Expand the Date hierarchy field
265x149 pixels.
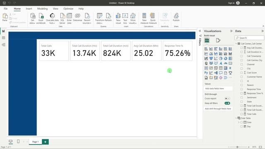[x=238, y=123]
